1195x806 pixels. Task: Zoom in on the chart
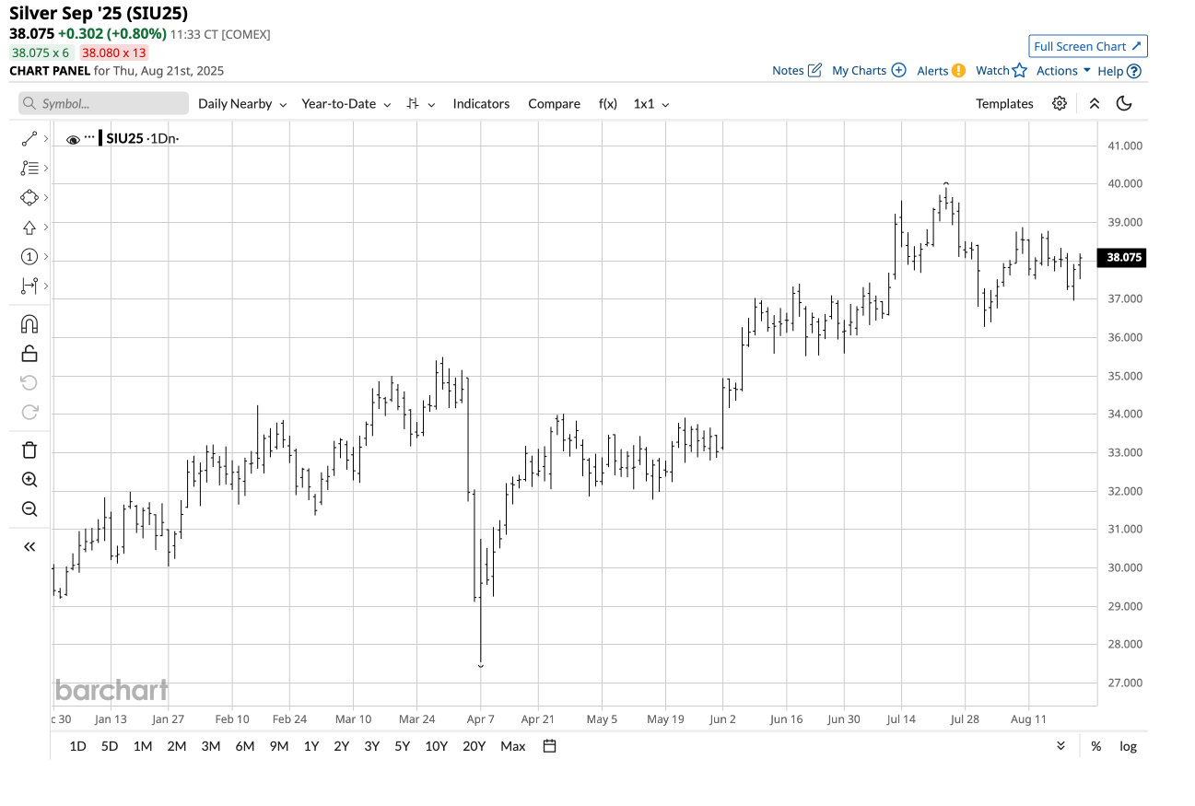tap(29, 479)
